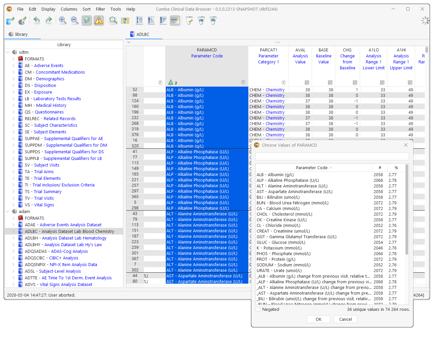
Task: Select ADVS - Vital Signs Analysis Dataset
Action: [x=58, y=284]
